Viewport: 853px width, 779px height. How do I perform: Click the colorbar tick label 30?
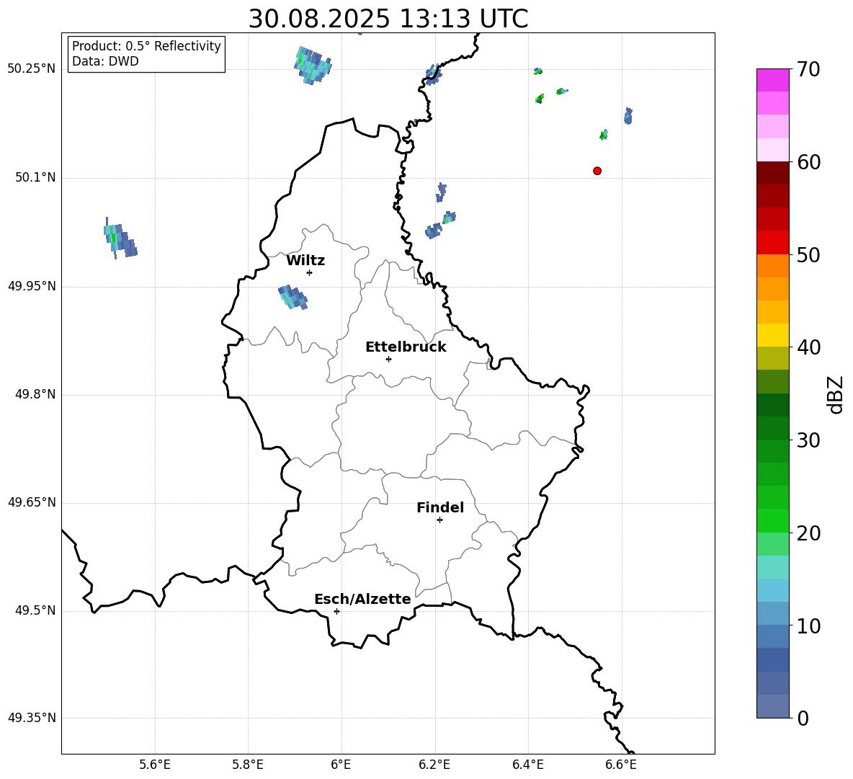[808, 440]
